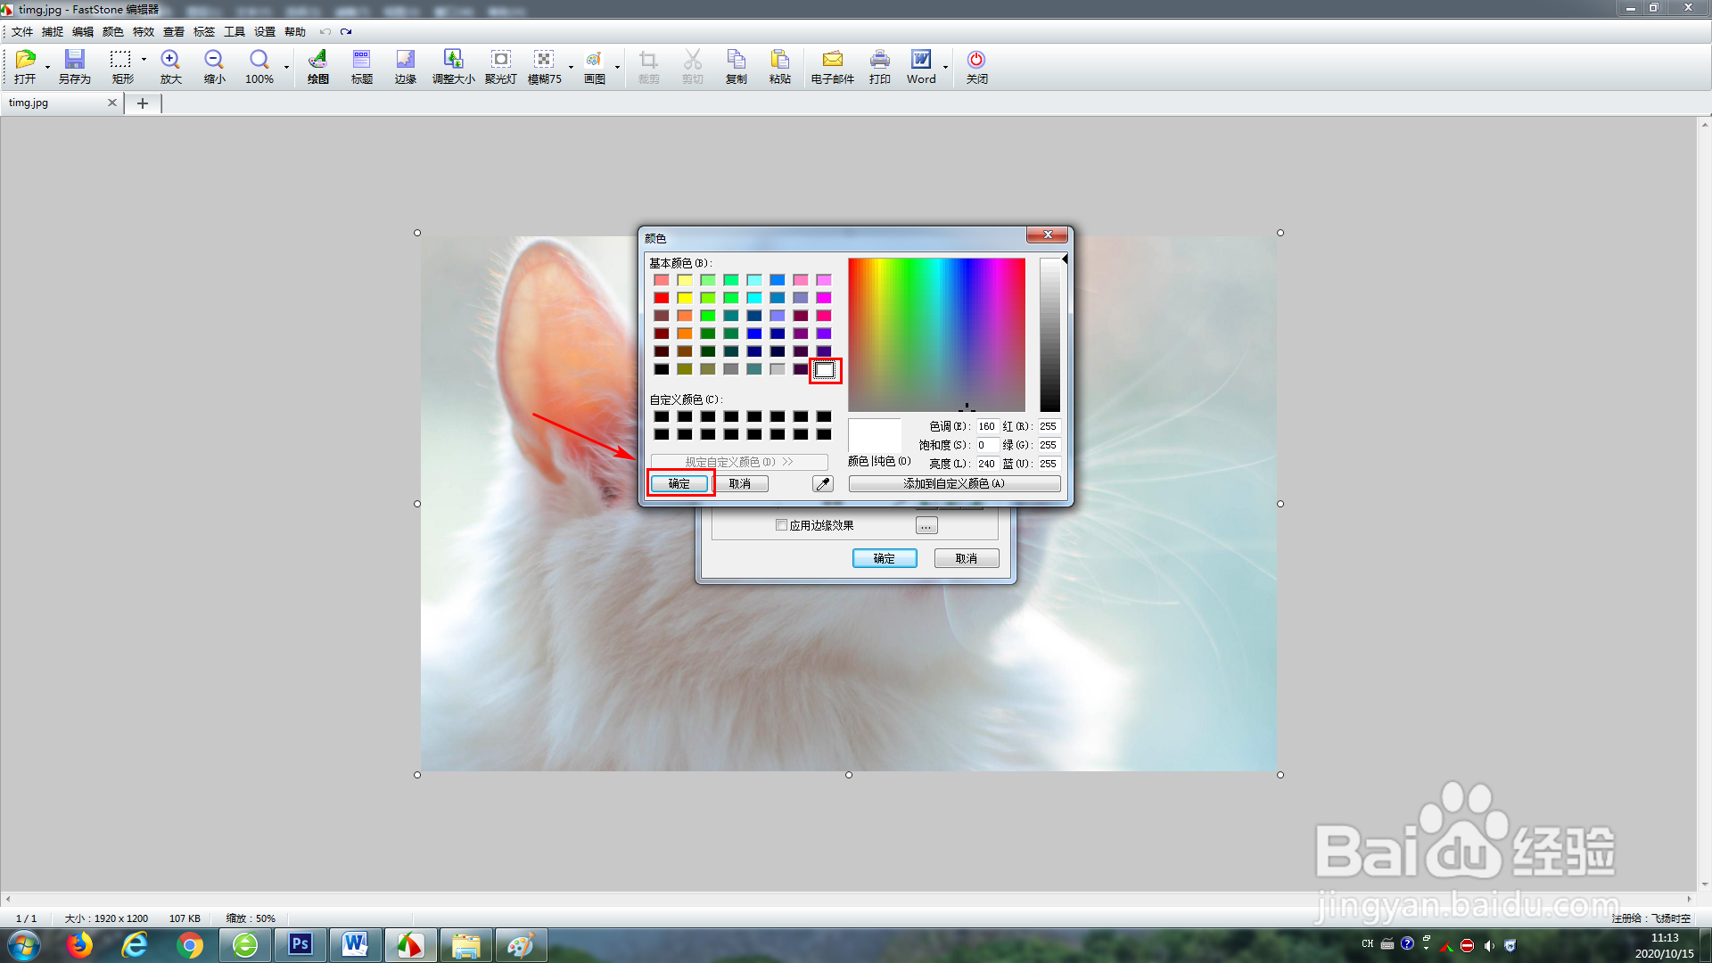
Task: Expand the Open button dropdown arrow
Action: coord(47,67)
